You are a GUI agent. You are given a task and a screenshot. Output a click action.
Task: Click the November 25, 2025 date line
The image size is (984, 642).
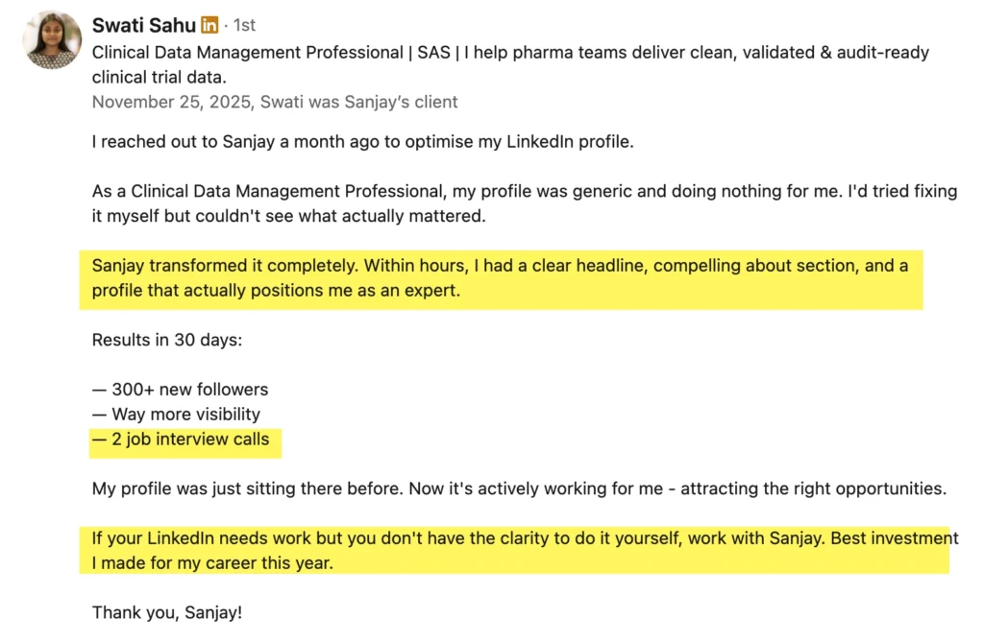click(x=168, y=102)
